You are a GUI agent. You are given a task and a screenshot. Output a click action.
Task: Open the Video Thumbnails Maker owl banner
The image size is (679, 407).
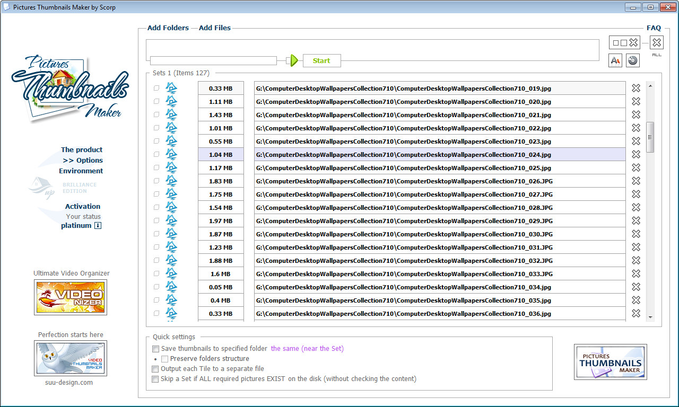coord(71,358)
